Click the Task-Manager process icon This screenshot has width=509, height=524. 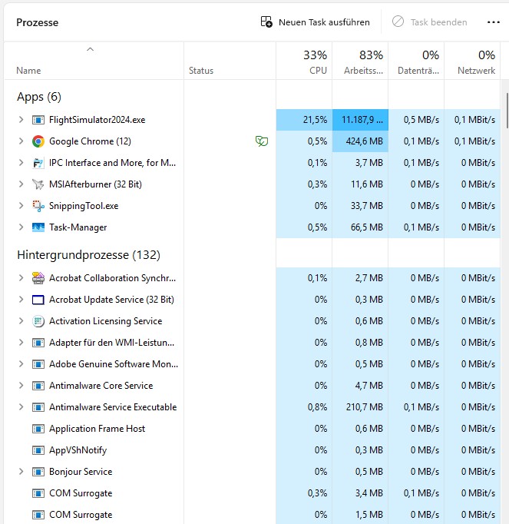38,227
